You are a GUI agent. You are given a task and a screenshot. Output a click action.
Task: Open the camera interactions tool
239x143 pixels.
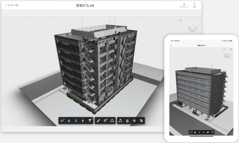pyautogui.click(x=90, y=121)
